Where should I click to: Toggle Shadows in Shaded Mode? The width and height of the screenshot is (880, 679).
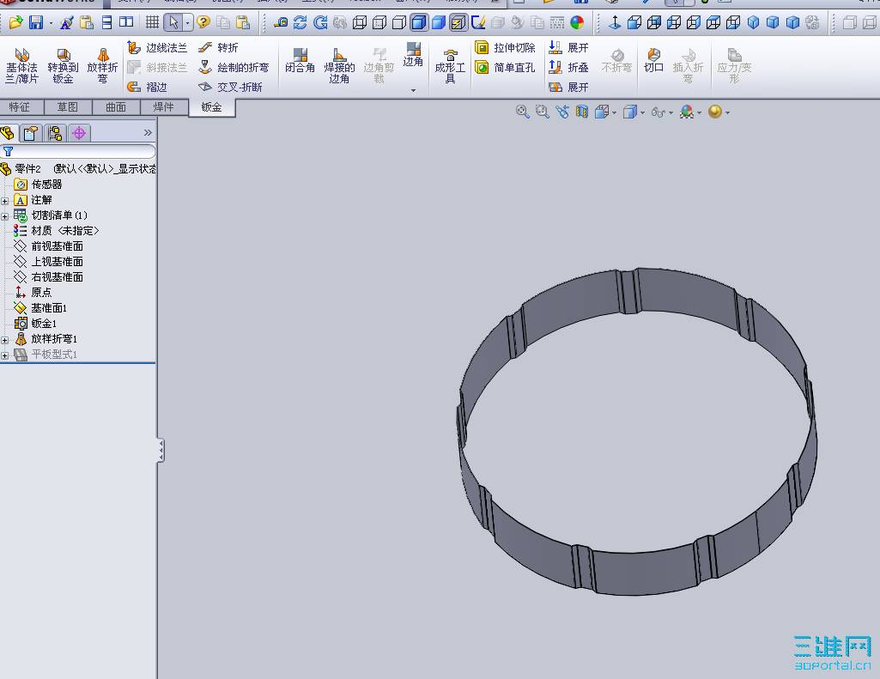[x=458, y=22]
